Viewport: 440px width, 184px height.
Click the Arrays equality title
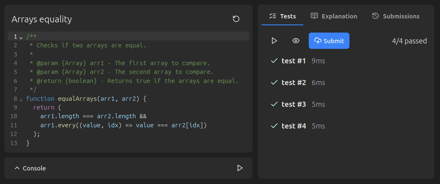tap(42, 19)
